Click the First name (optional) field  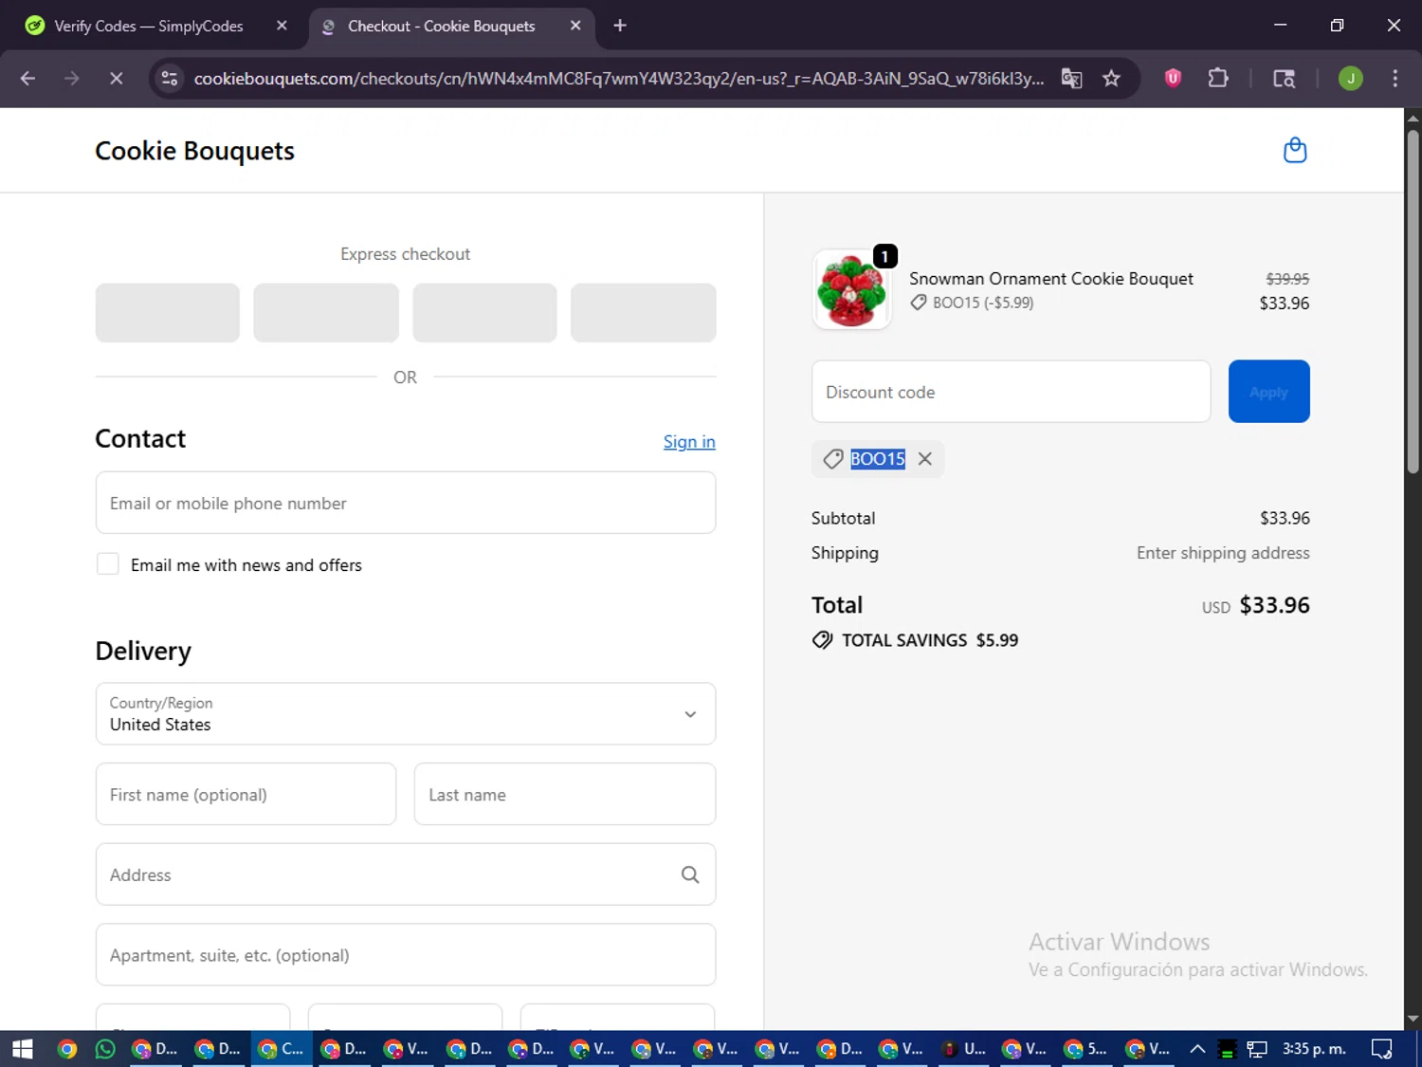246,794
